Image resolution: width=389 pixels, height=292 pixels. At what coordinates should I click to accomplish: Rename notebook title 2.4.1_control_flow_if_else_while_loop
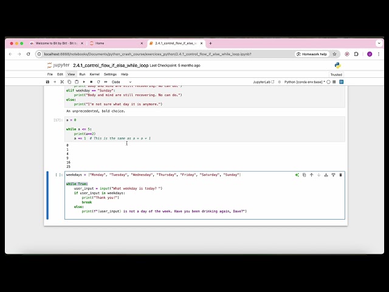111,65
